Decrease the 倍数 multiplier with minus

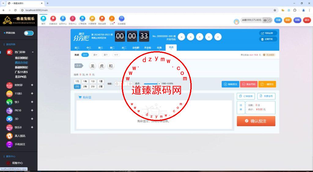pos(117,84)
